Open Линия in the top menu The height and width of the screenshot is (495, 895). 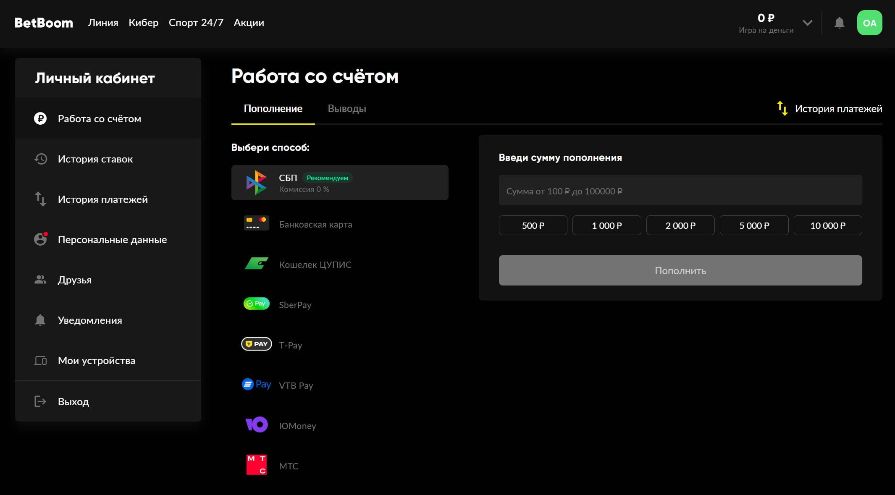[103, 23]
